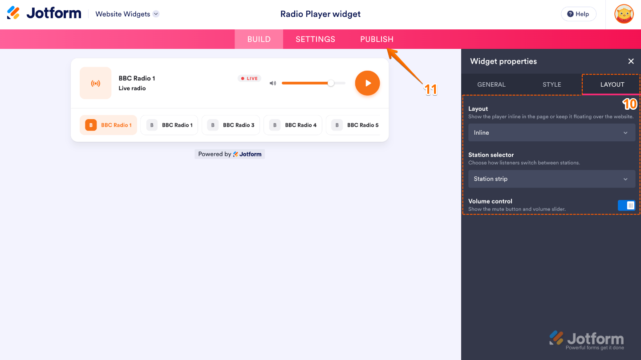Click the B icon on BBC Radio 3
Image resolution: width=641 pixels, height=360 pixels.
(213, 125)
